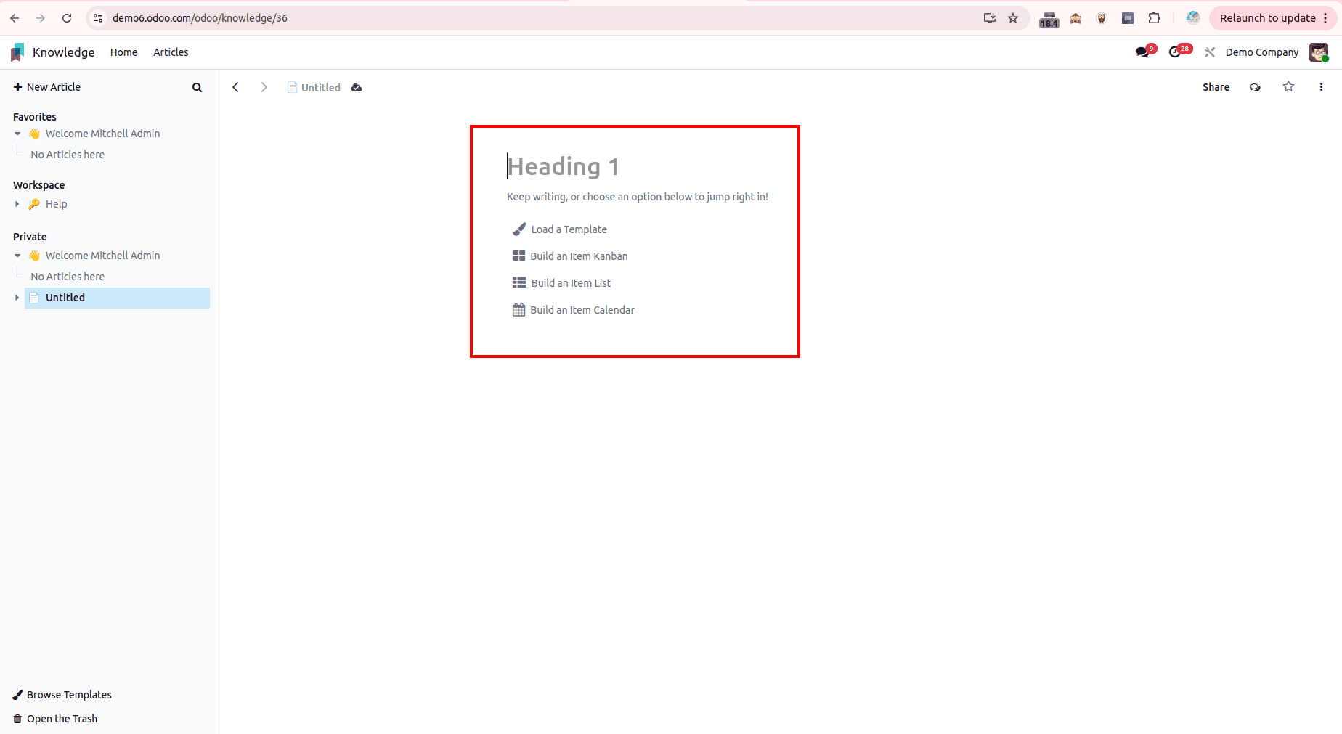Click the Load a Template brush icon
The image size is (1342, 734).
[518, 229]
